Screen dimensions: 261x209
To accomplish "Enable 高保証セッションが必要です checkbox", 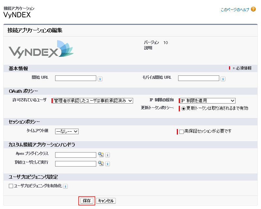I will click(x=182, y=131).
